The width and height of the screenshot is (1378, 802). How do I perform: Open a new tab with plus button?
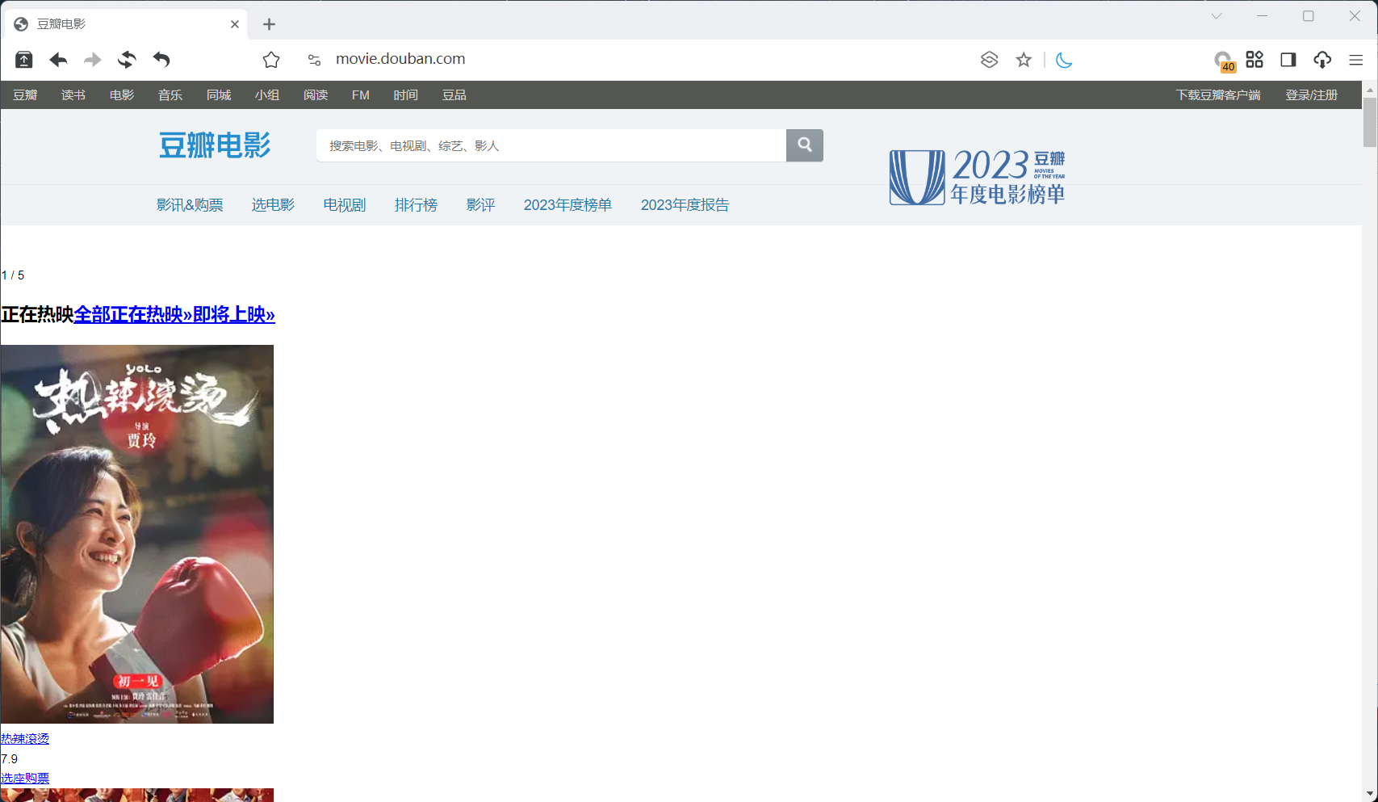pyautogui.click(x=270, y=24)
